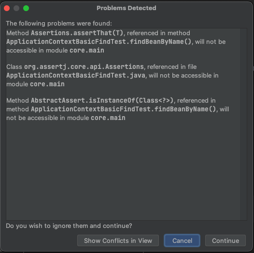Close the dialog with the red button
Screen dimensions: 254x253
pos(7,8)
